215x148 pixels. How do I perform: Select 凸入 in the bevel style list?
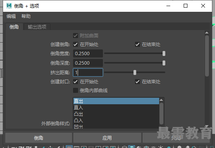coord(116,120)
